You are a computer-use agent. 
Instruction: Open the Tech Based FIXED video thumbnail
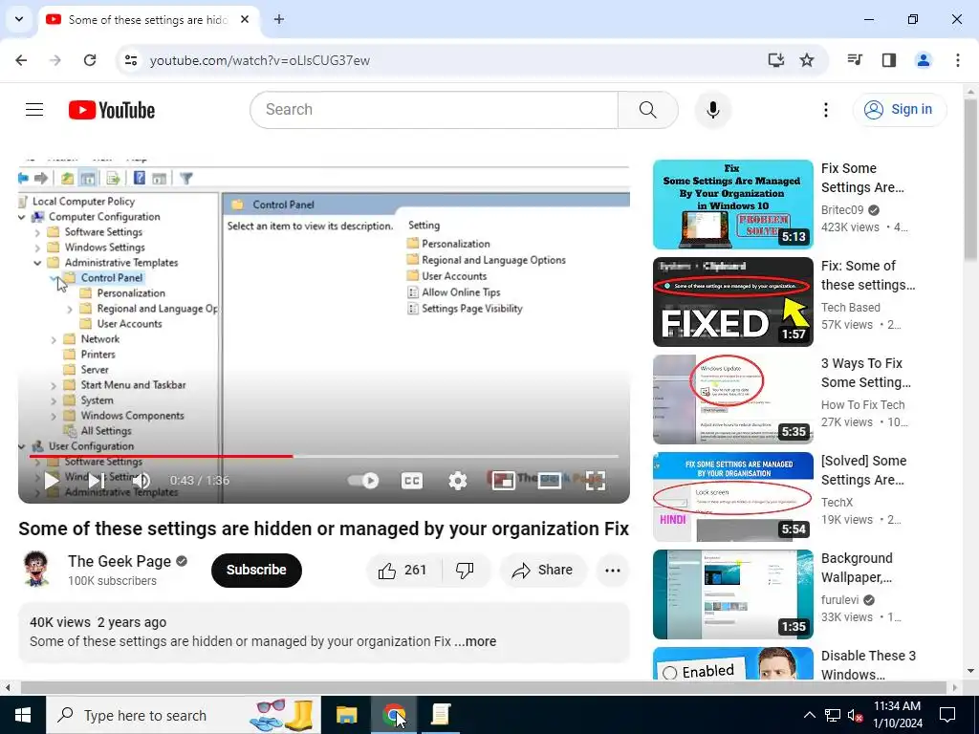coord(733,302)
